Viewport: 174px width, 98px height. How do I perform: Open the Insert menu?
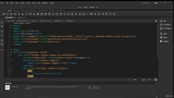[x=22, y=3]
